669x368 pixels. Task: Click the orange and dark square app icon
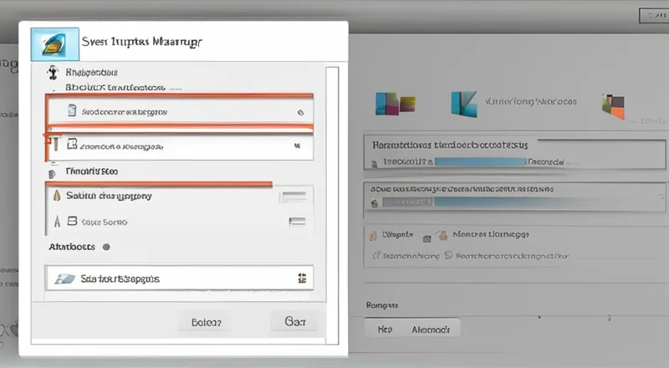point(613,105)
